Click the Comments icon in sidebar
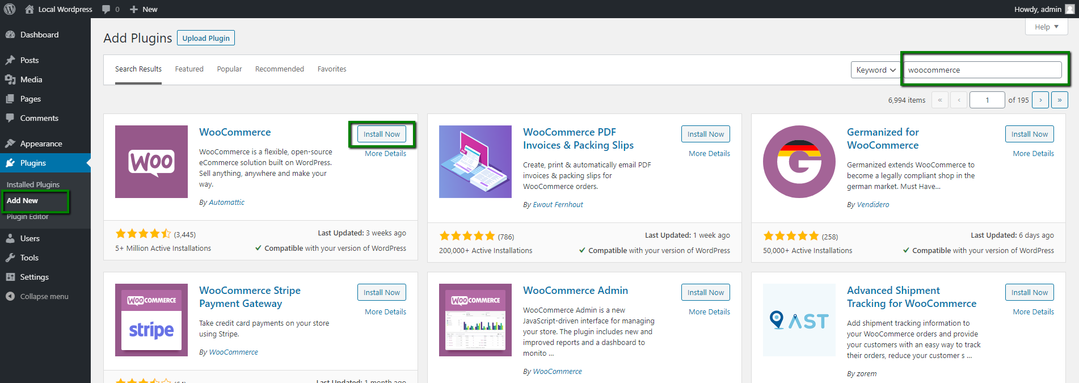Image resolution: width=1079 pixels, height=383 pixels. [10, 118]
